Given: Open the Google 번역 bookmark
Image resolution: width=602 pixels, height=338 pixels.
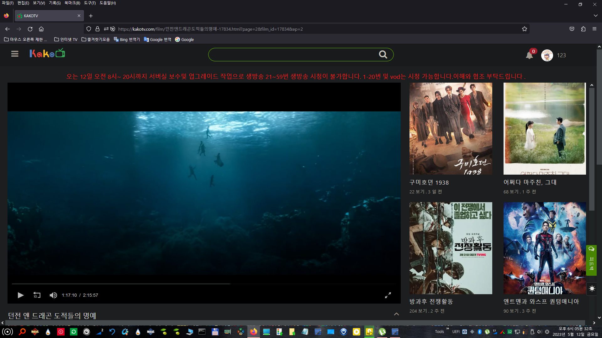Looking at the screenshot, I should (x=157, y=39).
